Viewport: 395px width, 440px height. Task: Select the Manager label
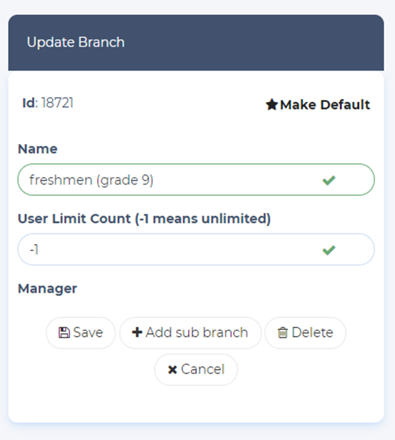47,289
